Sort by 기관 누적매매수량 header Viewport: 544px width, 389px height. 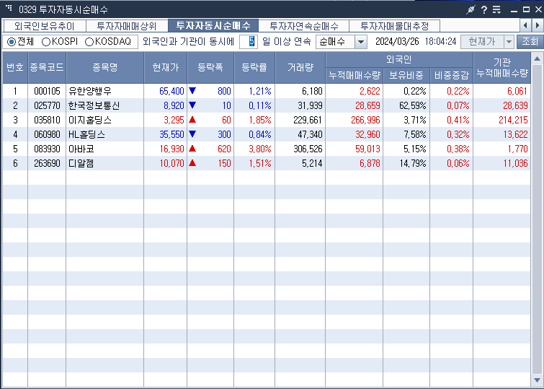[x=501, y=67]
